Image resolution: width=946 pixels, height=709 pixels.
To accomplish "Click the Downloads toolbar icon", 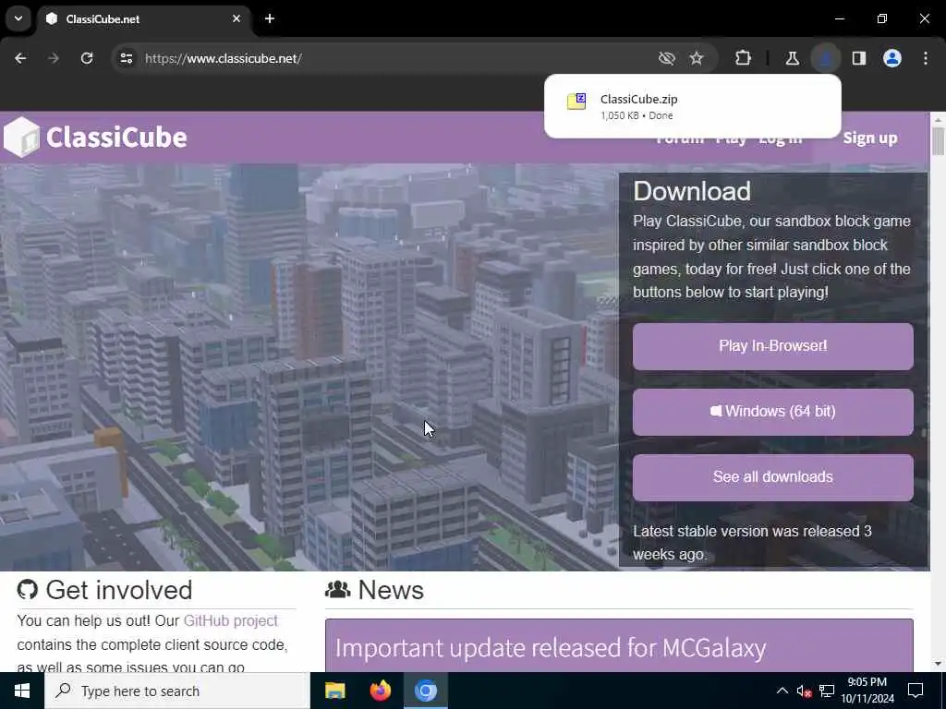I will coord(825,58).
